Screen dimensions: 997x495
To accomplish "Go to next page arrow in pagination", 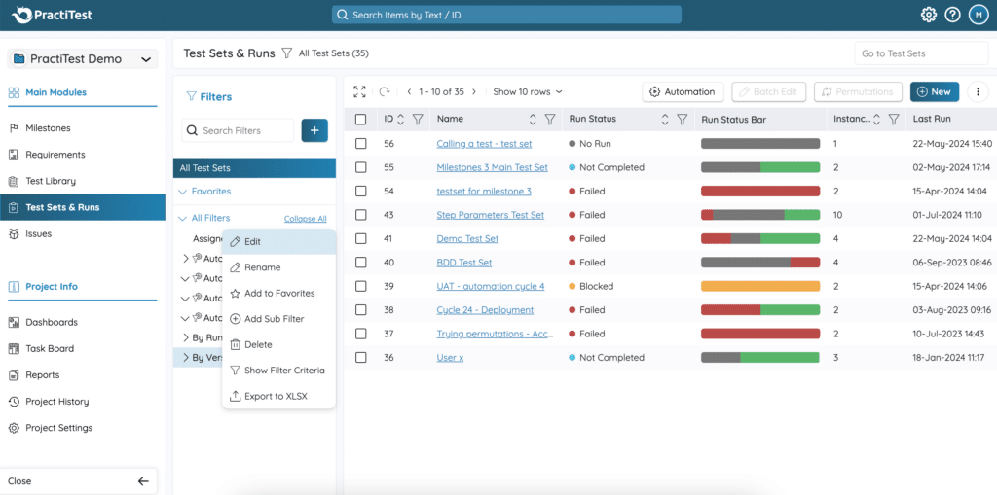I will point(474,92).
